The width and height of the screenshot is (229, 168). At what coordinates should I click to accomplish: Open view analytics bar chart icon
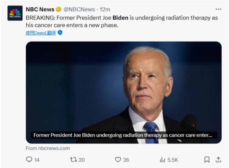162,159
